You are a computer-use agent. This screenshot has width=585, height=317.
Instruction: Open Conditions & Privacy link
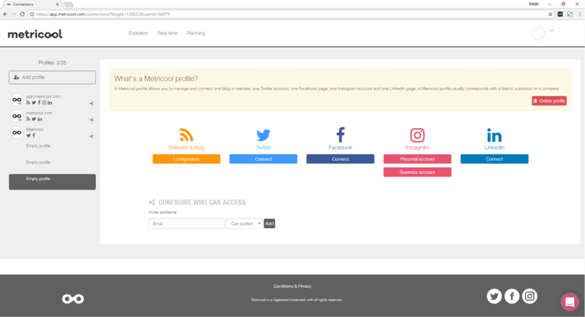pyautogui.click(x=292, y=287)
